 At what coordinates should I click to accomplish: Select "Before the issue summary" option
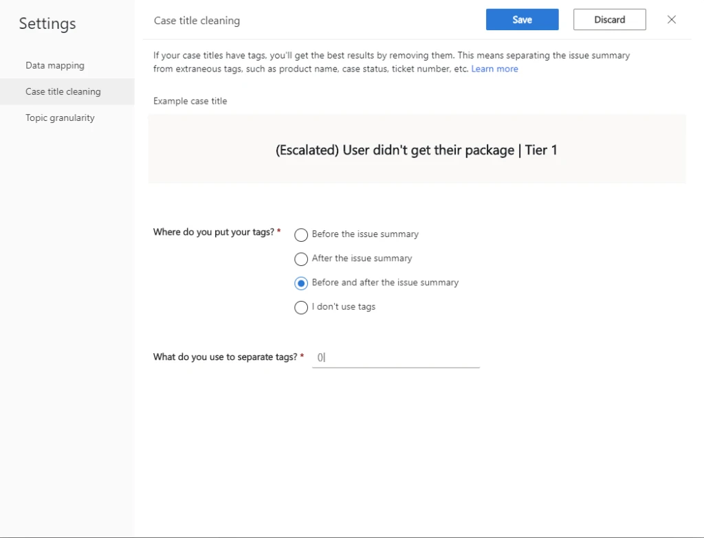(301, 235)
